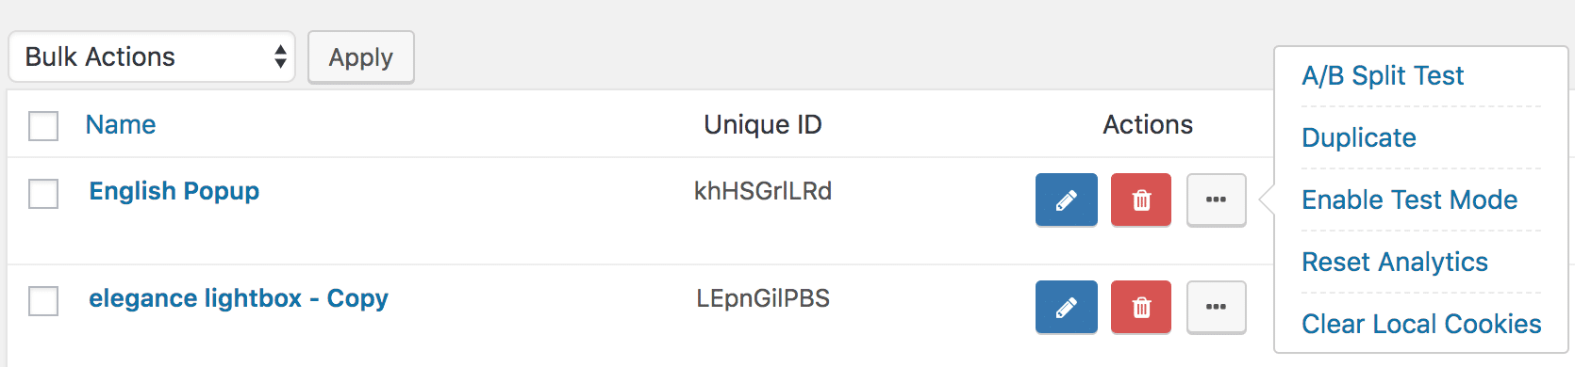Edit the English Popup with pencil icon

click(1066, 199)
